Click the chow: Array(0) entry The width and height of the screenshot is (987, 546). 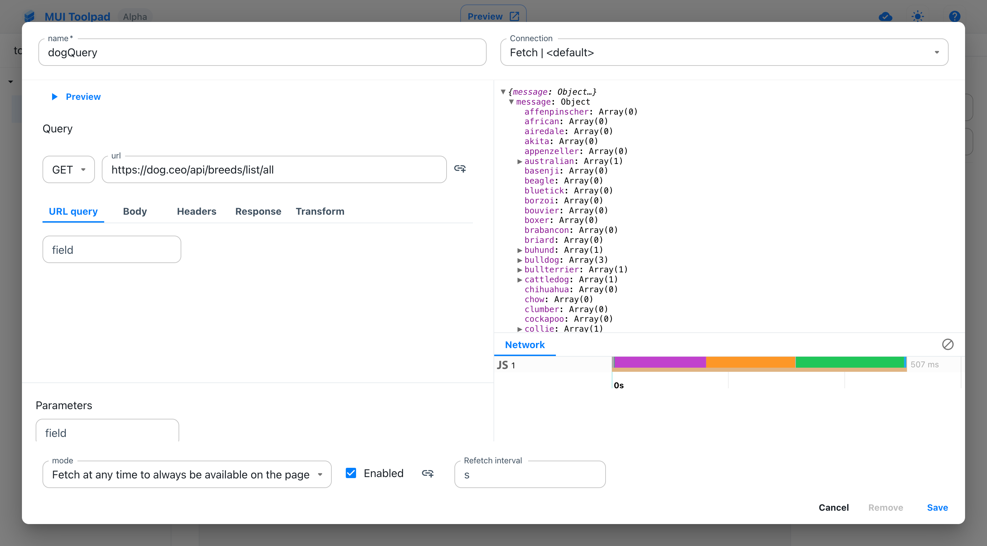tap(559, 299)
